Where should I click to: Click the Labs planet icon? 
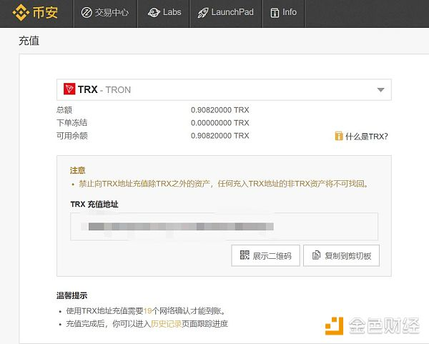pyautogui.click(x=154, y=13)
